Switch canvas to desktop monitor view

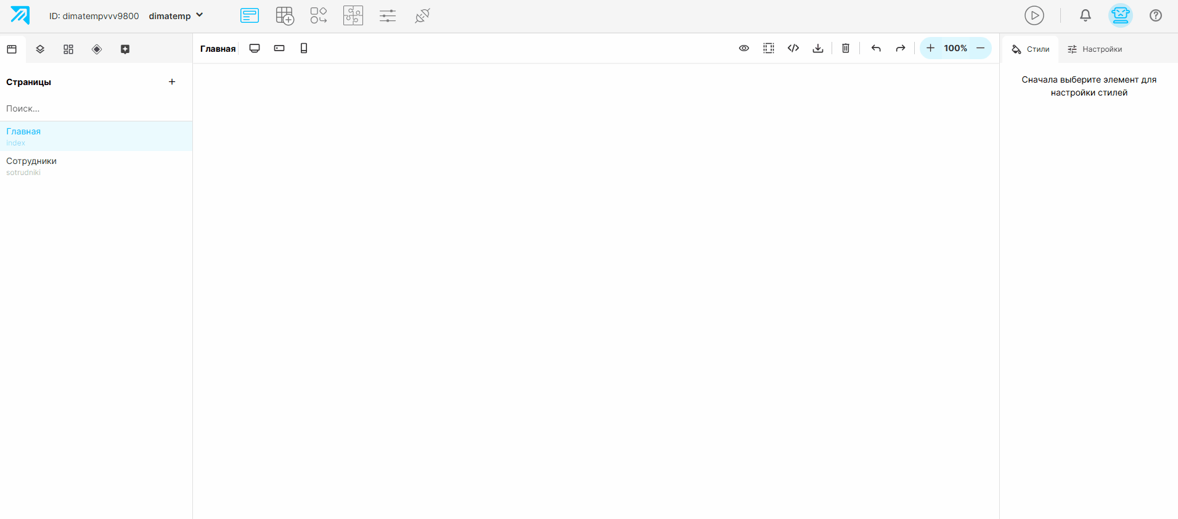point(255,48)
